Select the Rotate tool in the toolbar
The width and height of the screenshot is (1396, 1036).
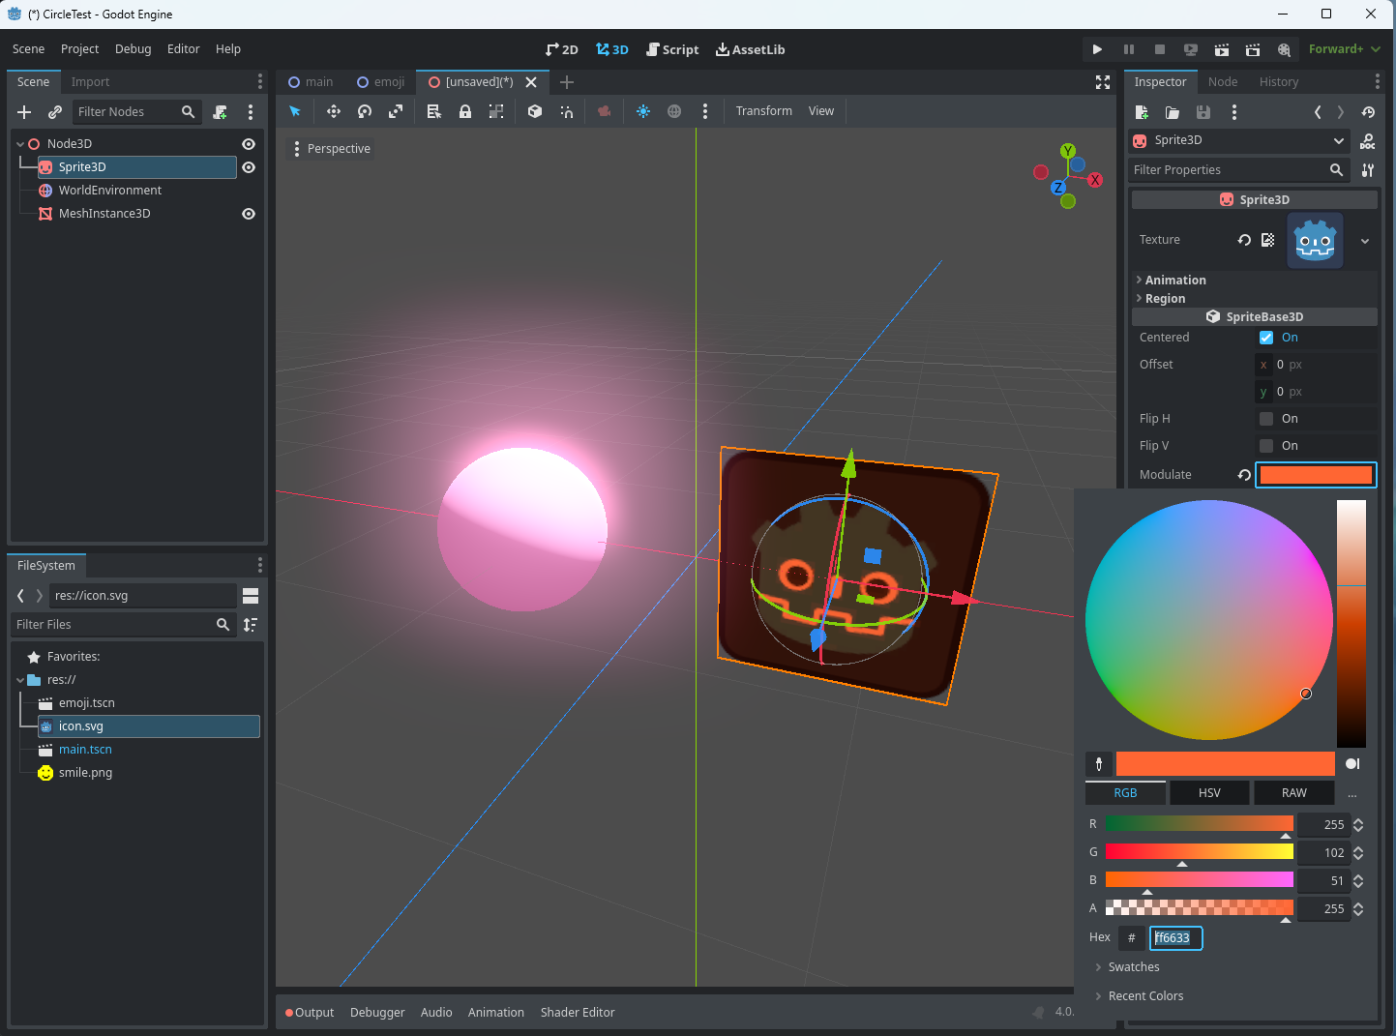364,111
